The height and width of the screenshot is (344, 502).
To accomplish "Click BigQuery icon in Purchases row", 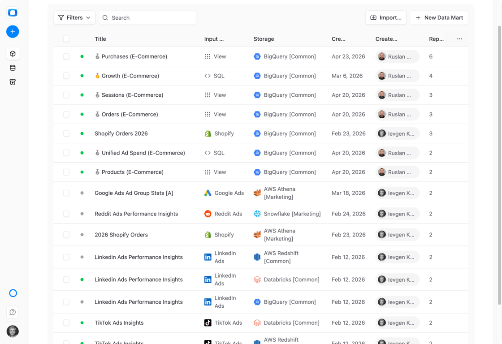I will (x=257, y=56).
